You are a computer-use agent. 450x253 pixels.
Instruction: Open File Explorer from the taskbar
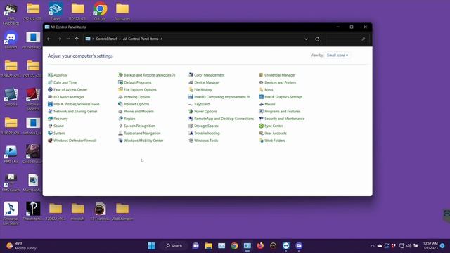click(209, 246)
